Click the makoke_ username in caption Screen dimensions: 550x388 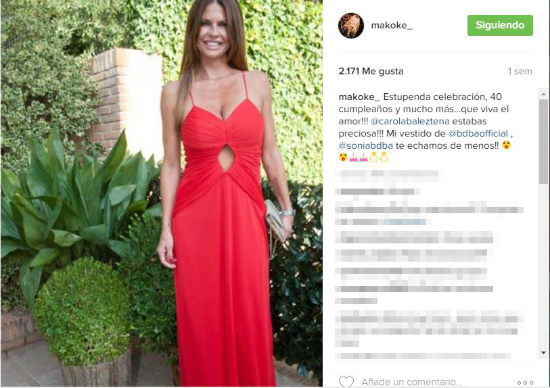click(359, 97)
